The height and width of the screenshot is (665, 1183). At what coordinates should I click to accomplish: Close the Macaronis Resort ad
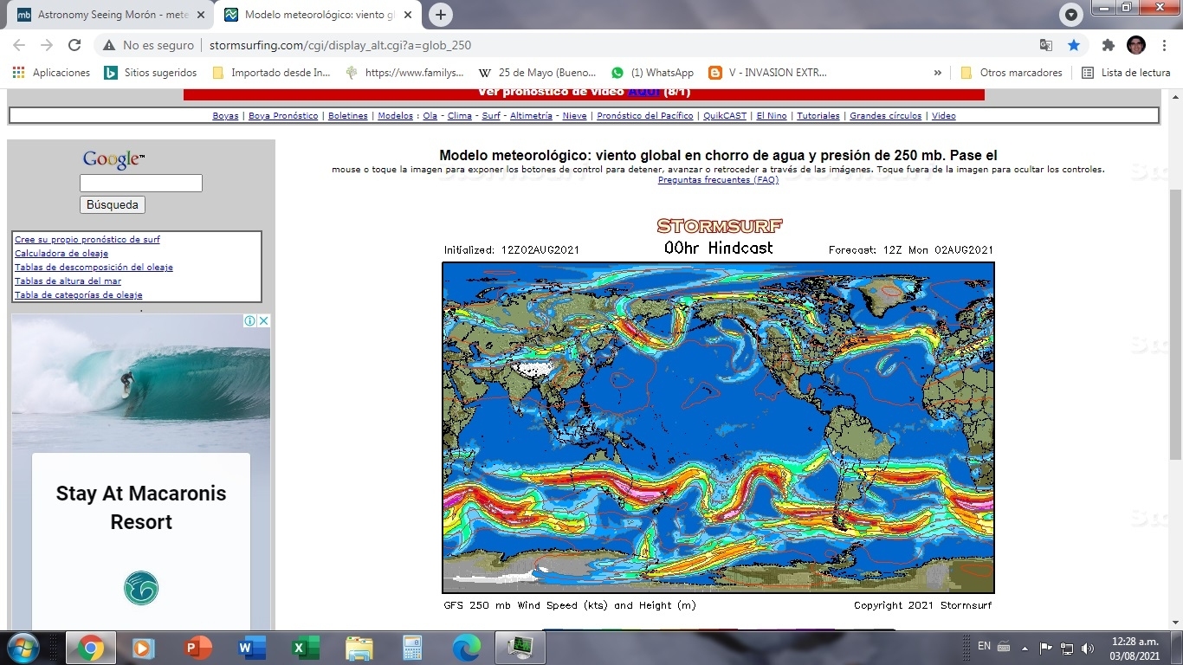coord(263,320)
